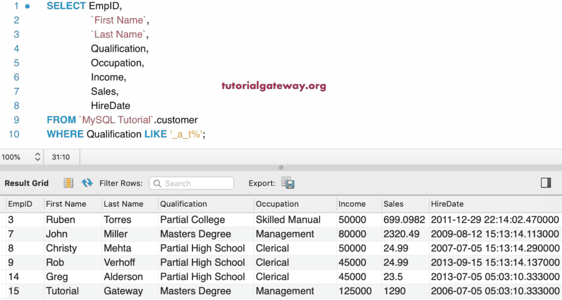562x300 pixels.
Task: Click the HireDate column header
Action: point(447,204)
